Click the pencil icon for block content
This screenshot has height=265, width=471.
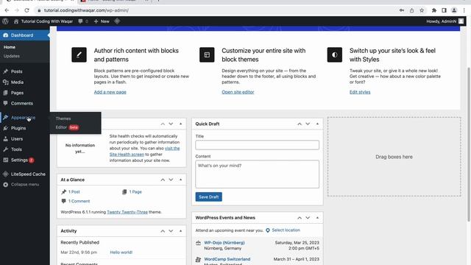[79, 54]
